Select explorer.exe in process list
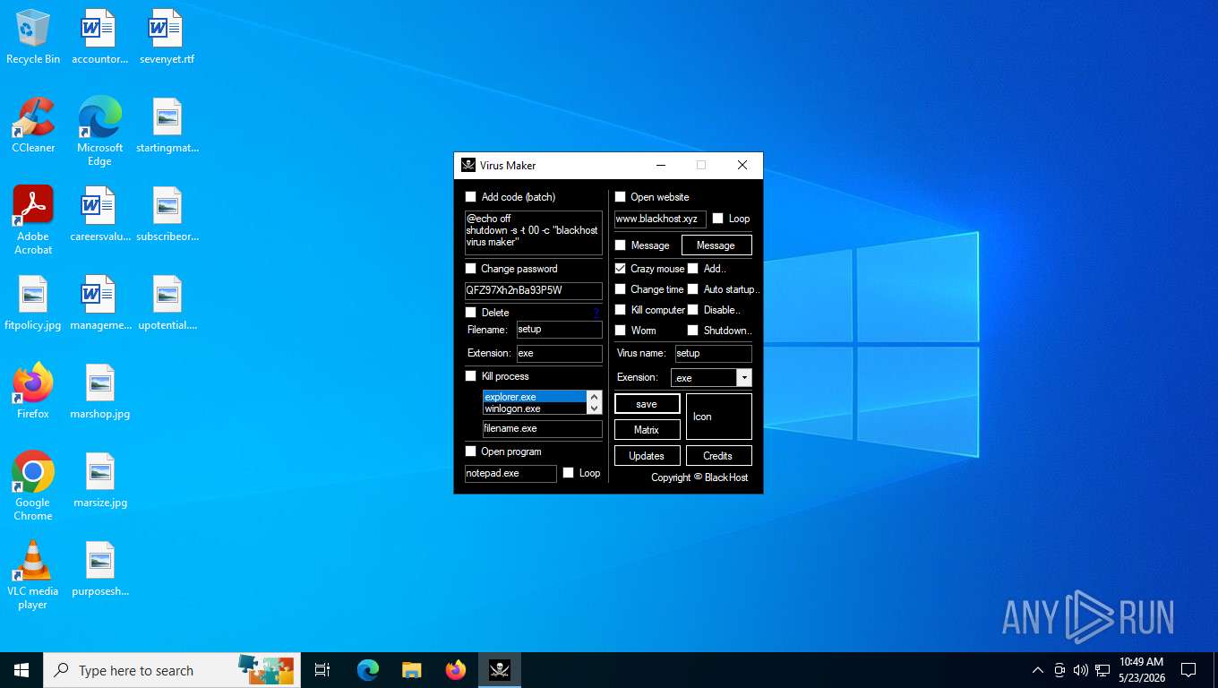The height and width of the screenshot is (688, 1218). point(535,397)
